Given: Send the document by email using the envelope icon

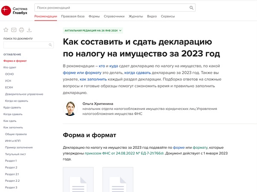Looking at the screenshot, I should (x=14, y=30).
